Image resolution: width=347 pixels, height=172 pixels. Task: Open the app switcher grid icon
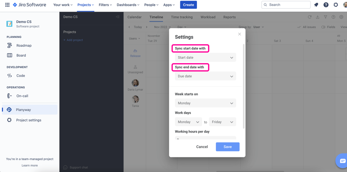pos(7,5)
